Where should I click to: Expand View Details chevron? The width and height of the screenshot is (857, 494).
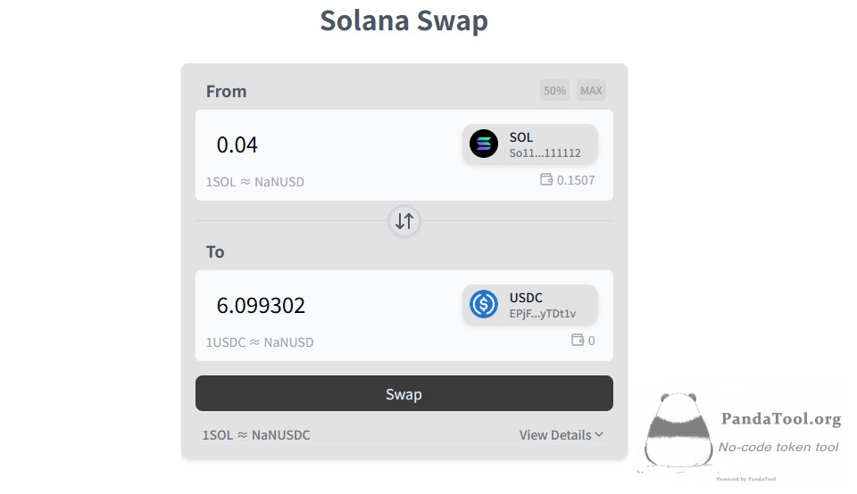[x=599, y=434]
